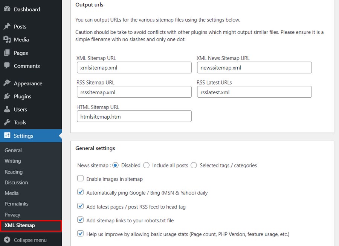Click the Dashboard gauge icon

coord(7,9)
